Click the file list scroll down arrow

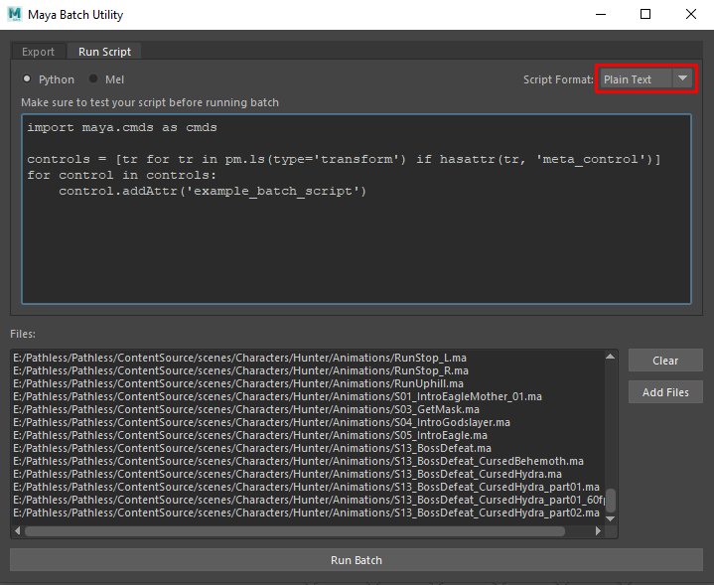coord(611,518)
